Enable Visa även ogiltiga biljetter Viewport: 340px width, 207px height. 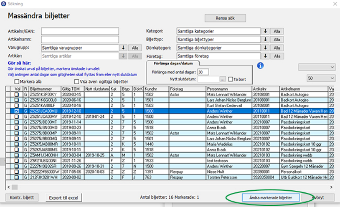[x=76, y=82]
